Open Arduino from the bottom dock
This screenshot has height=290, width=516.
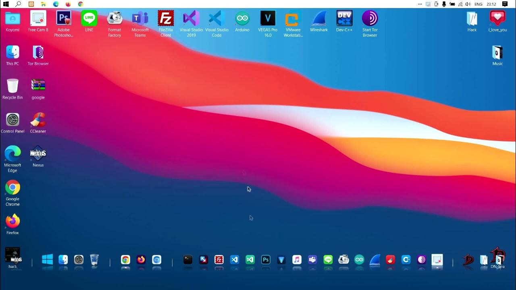pos(359,260)
